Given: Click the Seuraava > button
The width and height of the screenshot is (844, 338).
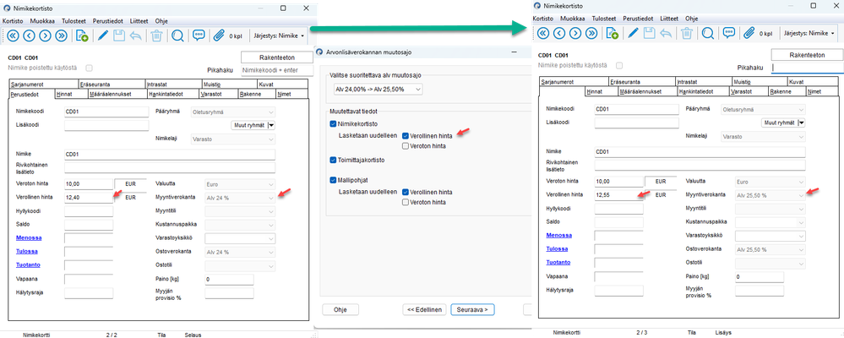Looking at the screenshot, I should 472,309.
